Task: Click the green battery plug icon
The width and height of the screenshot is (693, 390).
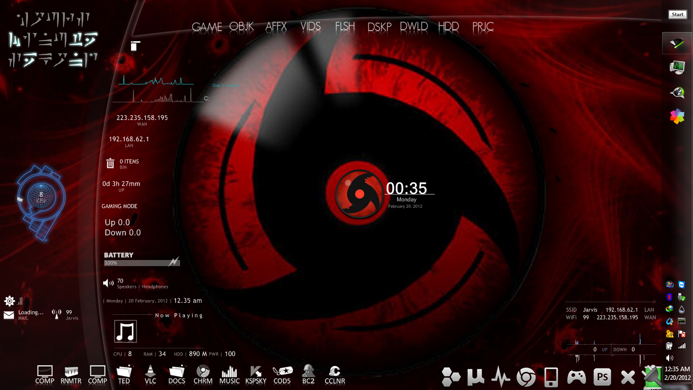Action: point(651,377)
